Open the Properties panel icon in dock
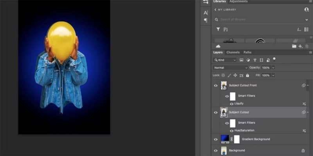The width and height of the screenshot is (313, 156). click(x=206, y=2)
